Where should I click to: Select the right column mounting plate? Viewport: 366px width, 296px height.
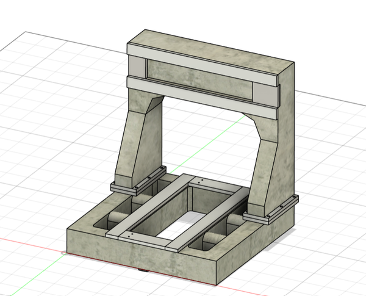click(271, 211)
